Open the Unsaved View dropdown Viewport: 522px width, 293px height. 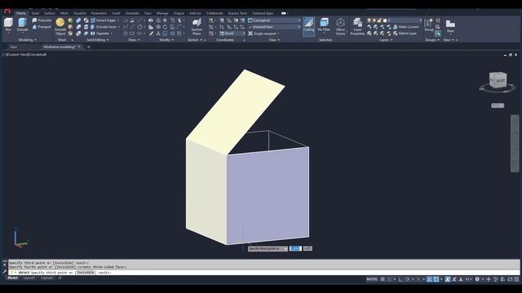tap(274, 27)
